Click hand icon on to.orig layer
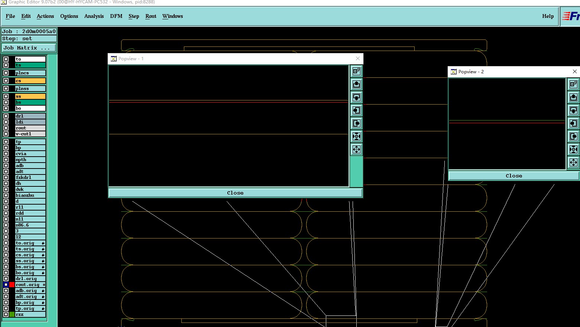The height and width of the screenshot is (327, 580). click(x=43, y=243)
